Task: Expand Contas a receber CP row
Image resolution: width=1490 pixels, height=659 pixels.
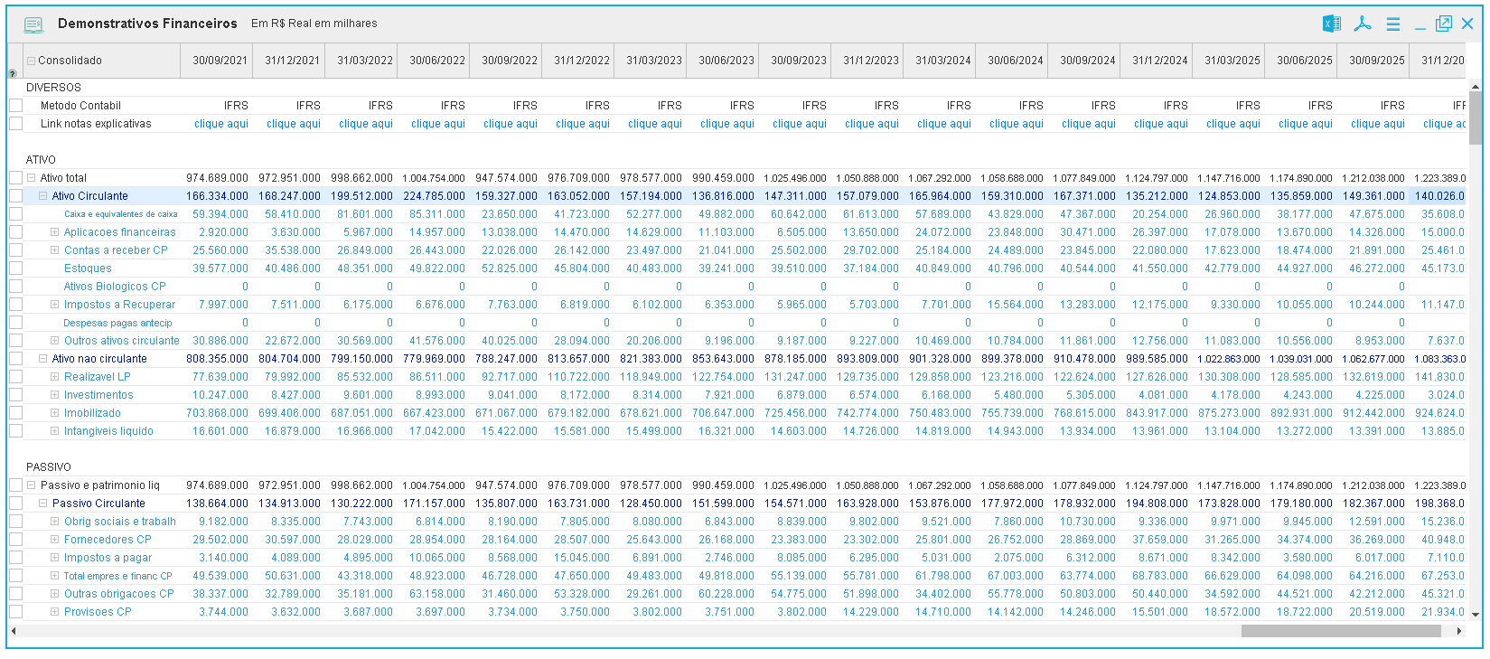Action: pos(54,250)
